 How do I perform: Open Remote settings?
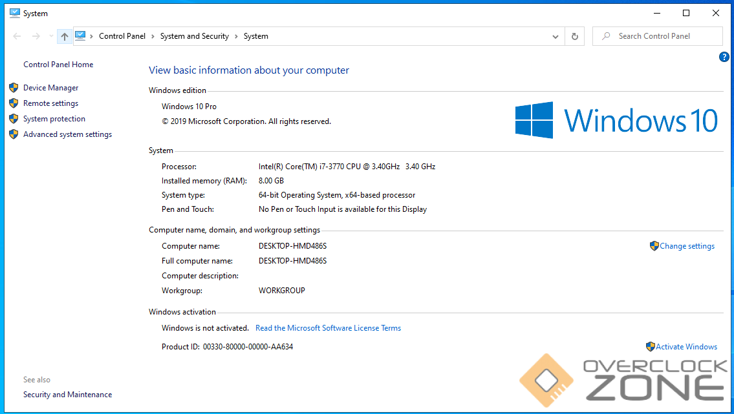click(50, 103)
